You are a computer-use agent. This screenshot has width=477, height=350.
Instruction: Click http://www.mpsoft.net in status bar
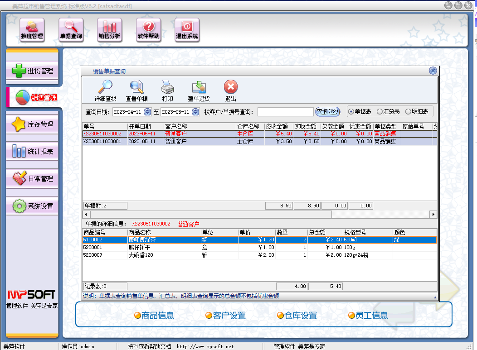coord(205,346)
